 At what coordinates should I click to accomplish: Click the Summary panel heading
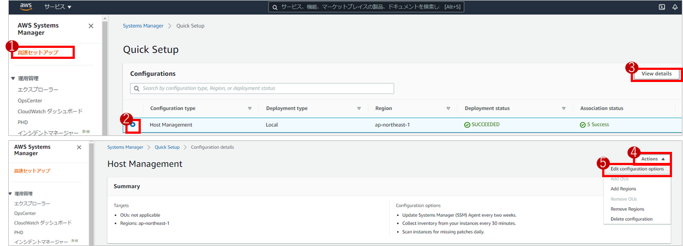(126, 186)
